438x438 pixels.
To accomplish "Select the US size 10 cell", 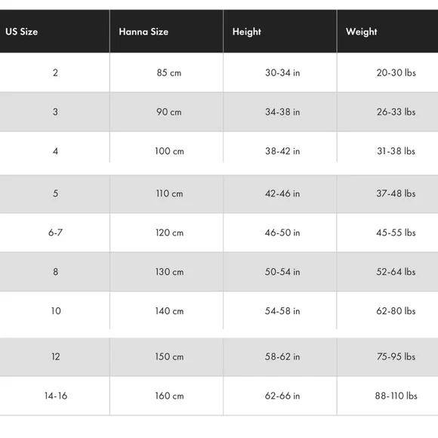I will [x=54, y=310].
